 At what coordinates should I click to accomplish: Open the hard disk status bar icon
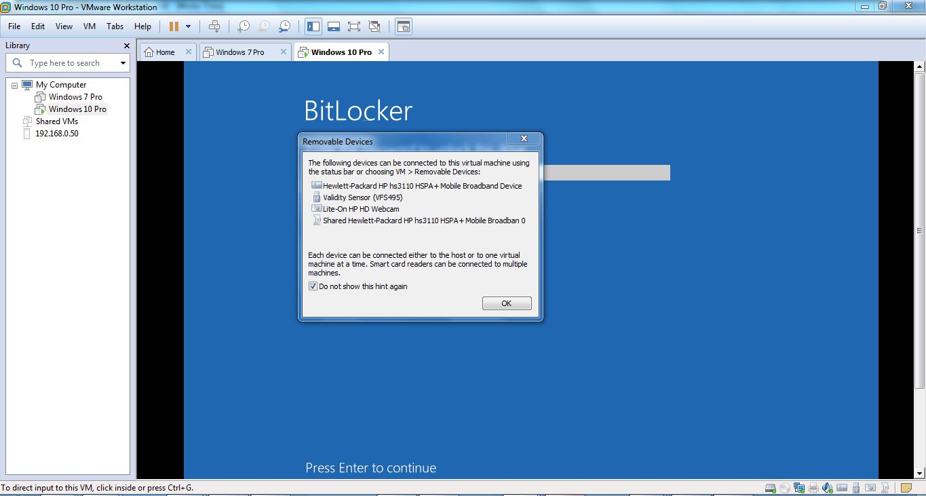(x=770, y=487)
